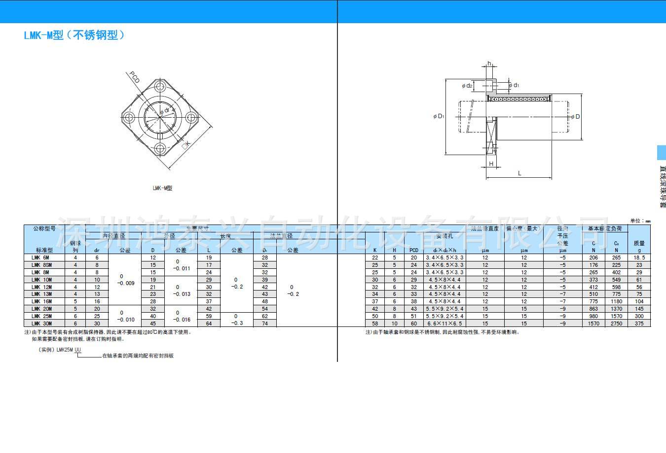Click the 在轴承套的两端均配有密封挡板 explanation

(x=138, y=356)
